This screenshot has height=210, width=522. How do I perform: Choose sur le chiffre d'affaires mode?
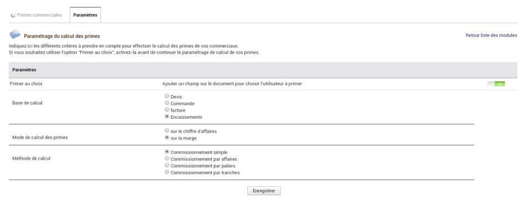click(167, 131)
